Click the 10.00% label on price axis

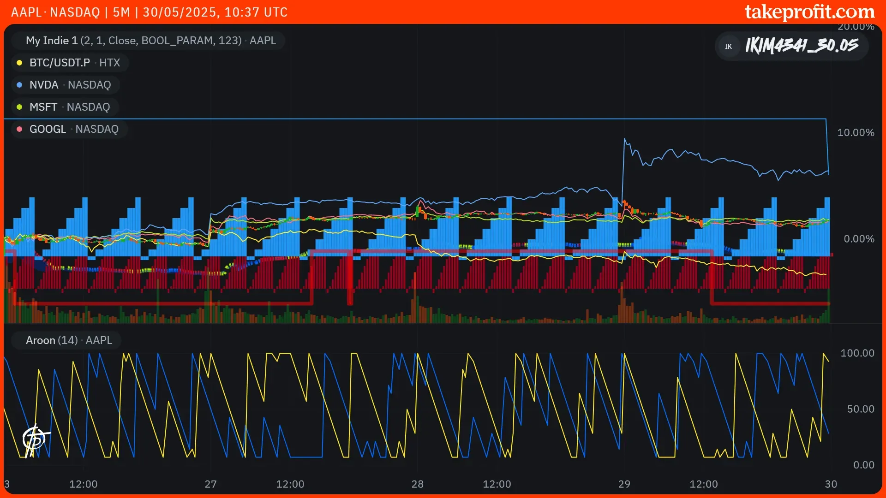pyautogui.click(x=856, y=133)
